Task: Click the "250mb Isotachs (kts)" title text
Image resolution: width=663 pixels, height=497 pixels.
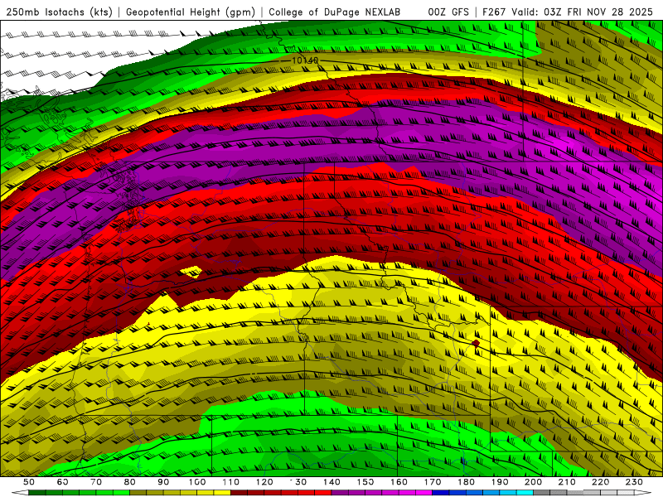Action: coord(59,12)
